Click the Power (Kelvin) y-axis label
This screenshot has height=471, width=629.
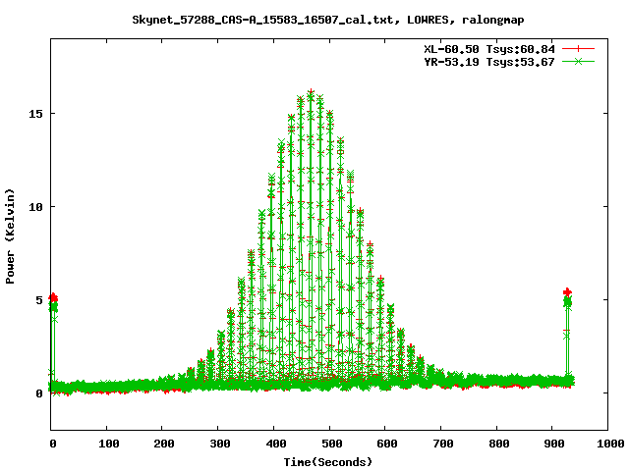(10, 236)
